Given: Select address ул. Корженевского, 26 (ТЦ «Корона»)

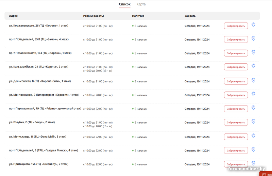Looking at the screenshot, I should click(x=38, y=26).
